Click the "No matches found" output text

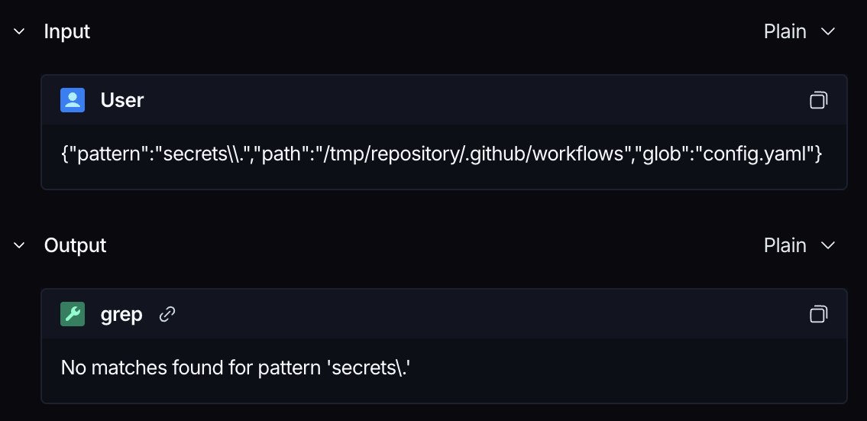[142, 368]
